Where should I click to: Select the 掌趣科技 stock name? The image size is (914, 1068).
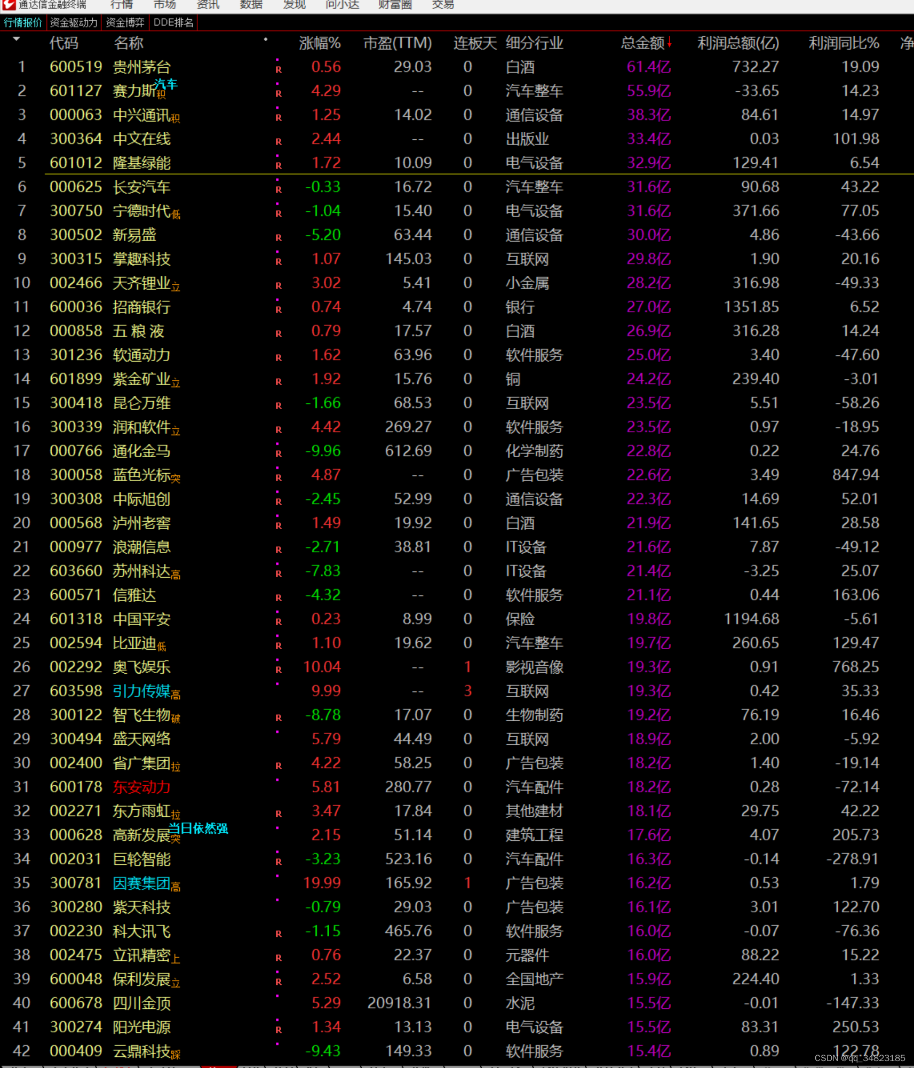(x=141, y=259)
